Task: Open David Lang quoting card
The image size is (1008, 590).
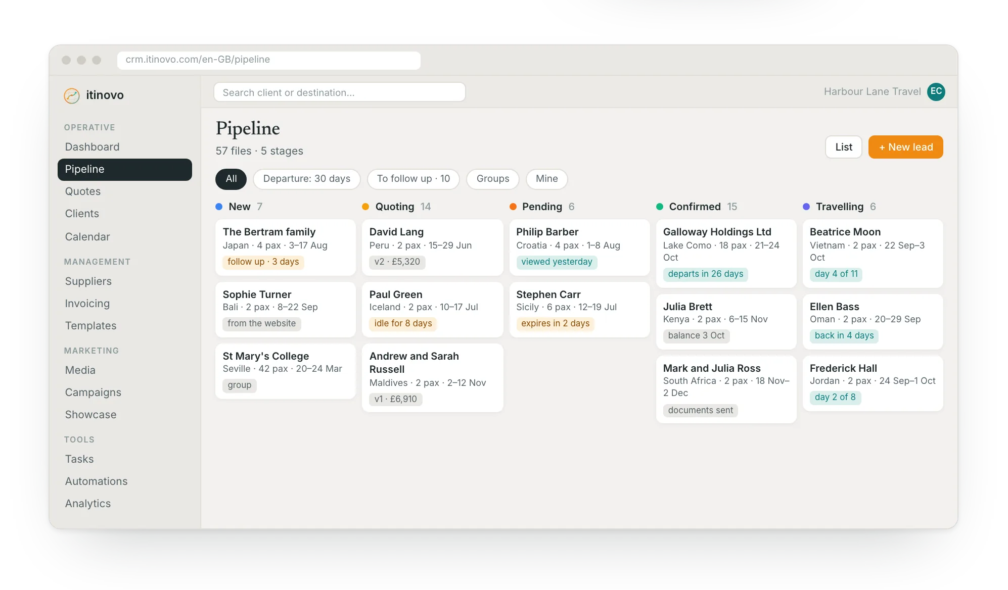Action: (432, 247)
